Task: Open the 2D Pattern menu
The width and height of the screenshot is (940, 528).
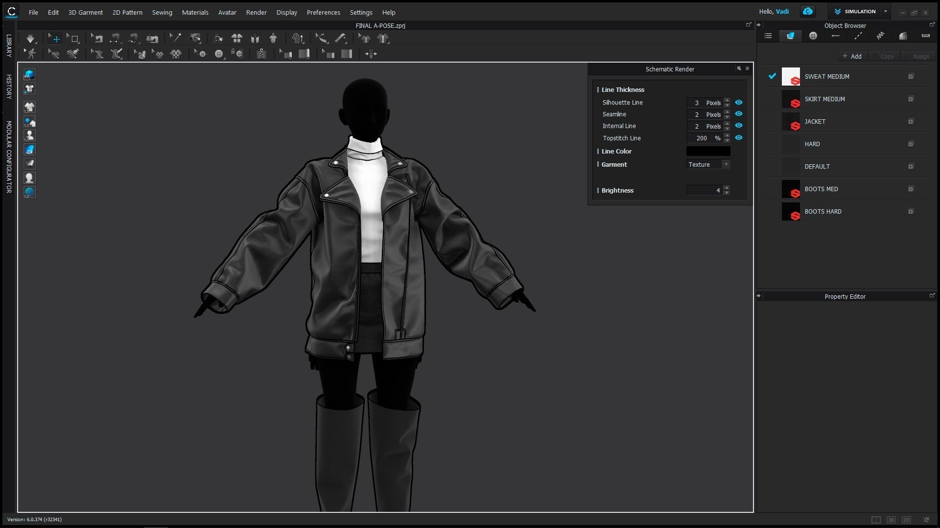Action: click(x=127, y=12)
